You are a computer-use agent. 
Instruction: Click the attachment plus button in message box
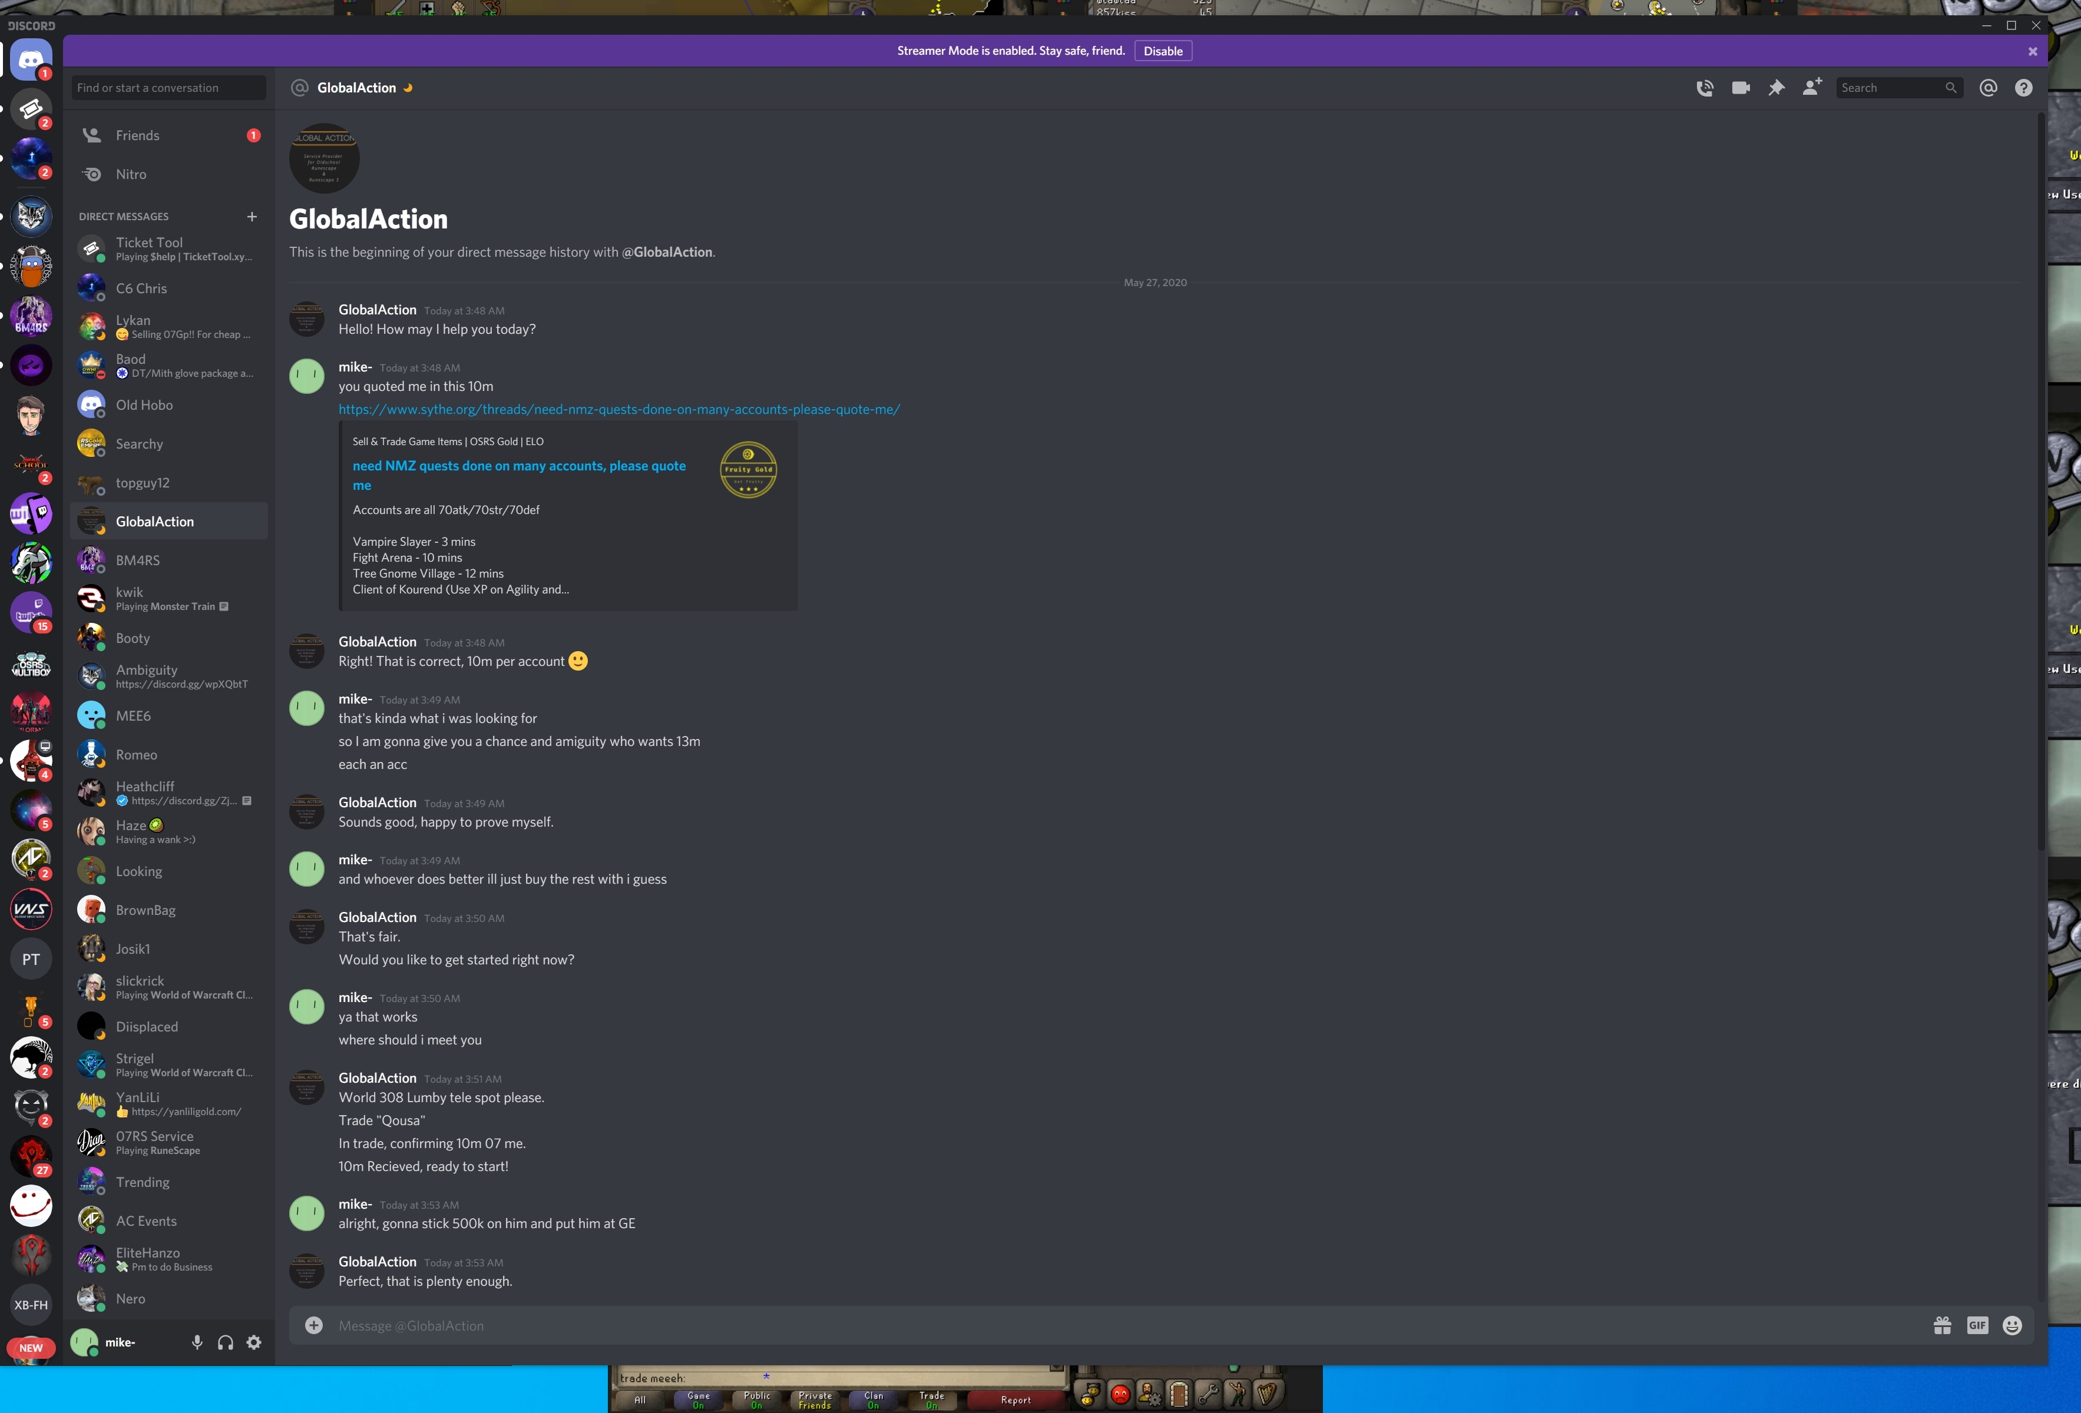313,1325
